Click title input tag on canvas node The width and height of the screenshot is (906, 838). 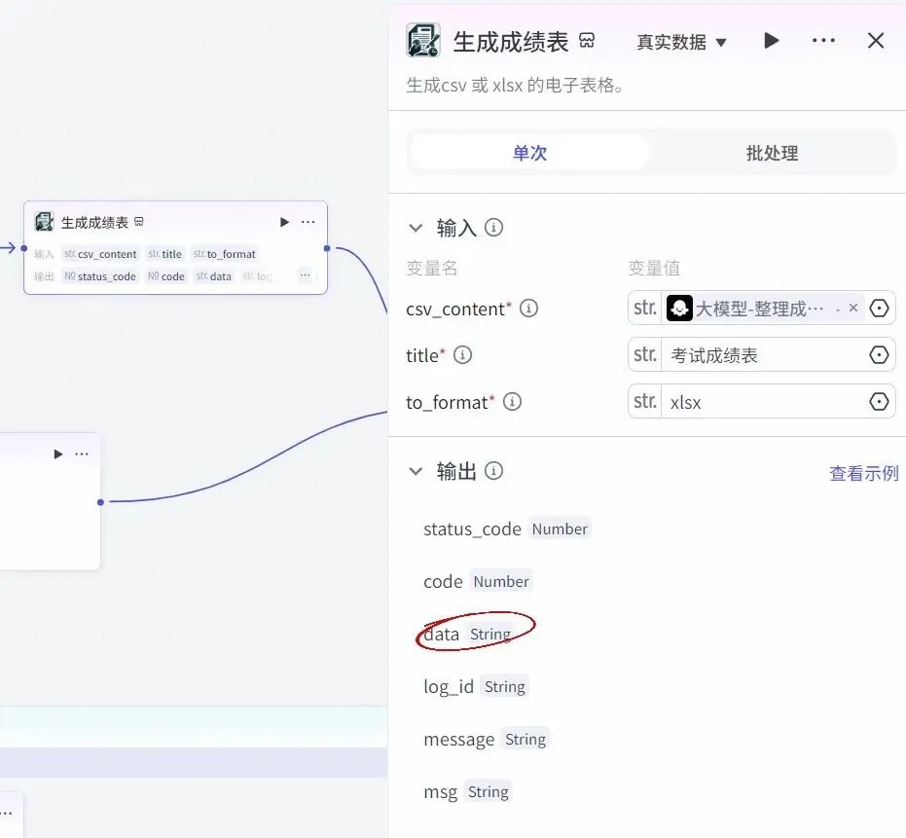165,254
